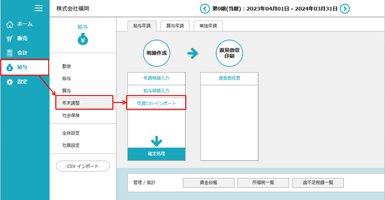Switch to the 単独年調 tab
The image size is (385, 200).
[208, 26]
